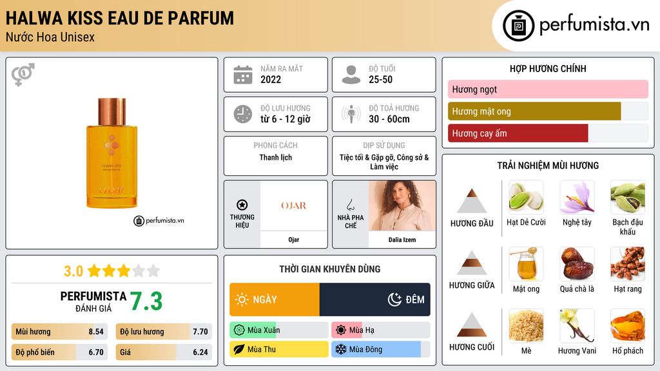The width and height of the screenshot is (660, 371).
Task: Click the Hương Đầu pyramid icon
Action: click(472, 201)
